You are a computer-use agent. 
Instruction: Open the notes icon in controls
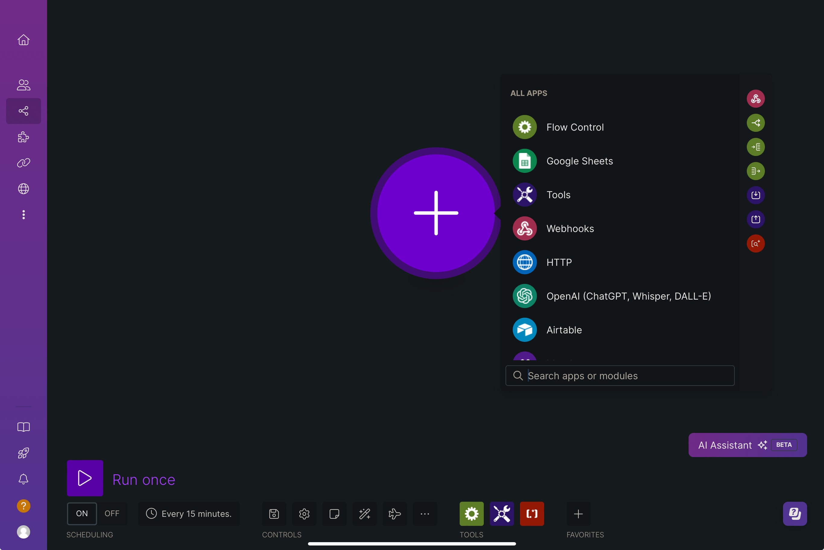pyautogui.click(x=334, y=514)
